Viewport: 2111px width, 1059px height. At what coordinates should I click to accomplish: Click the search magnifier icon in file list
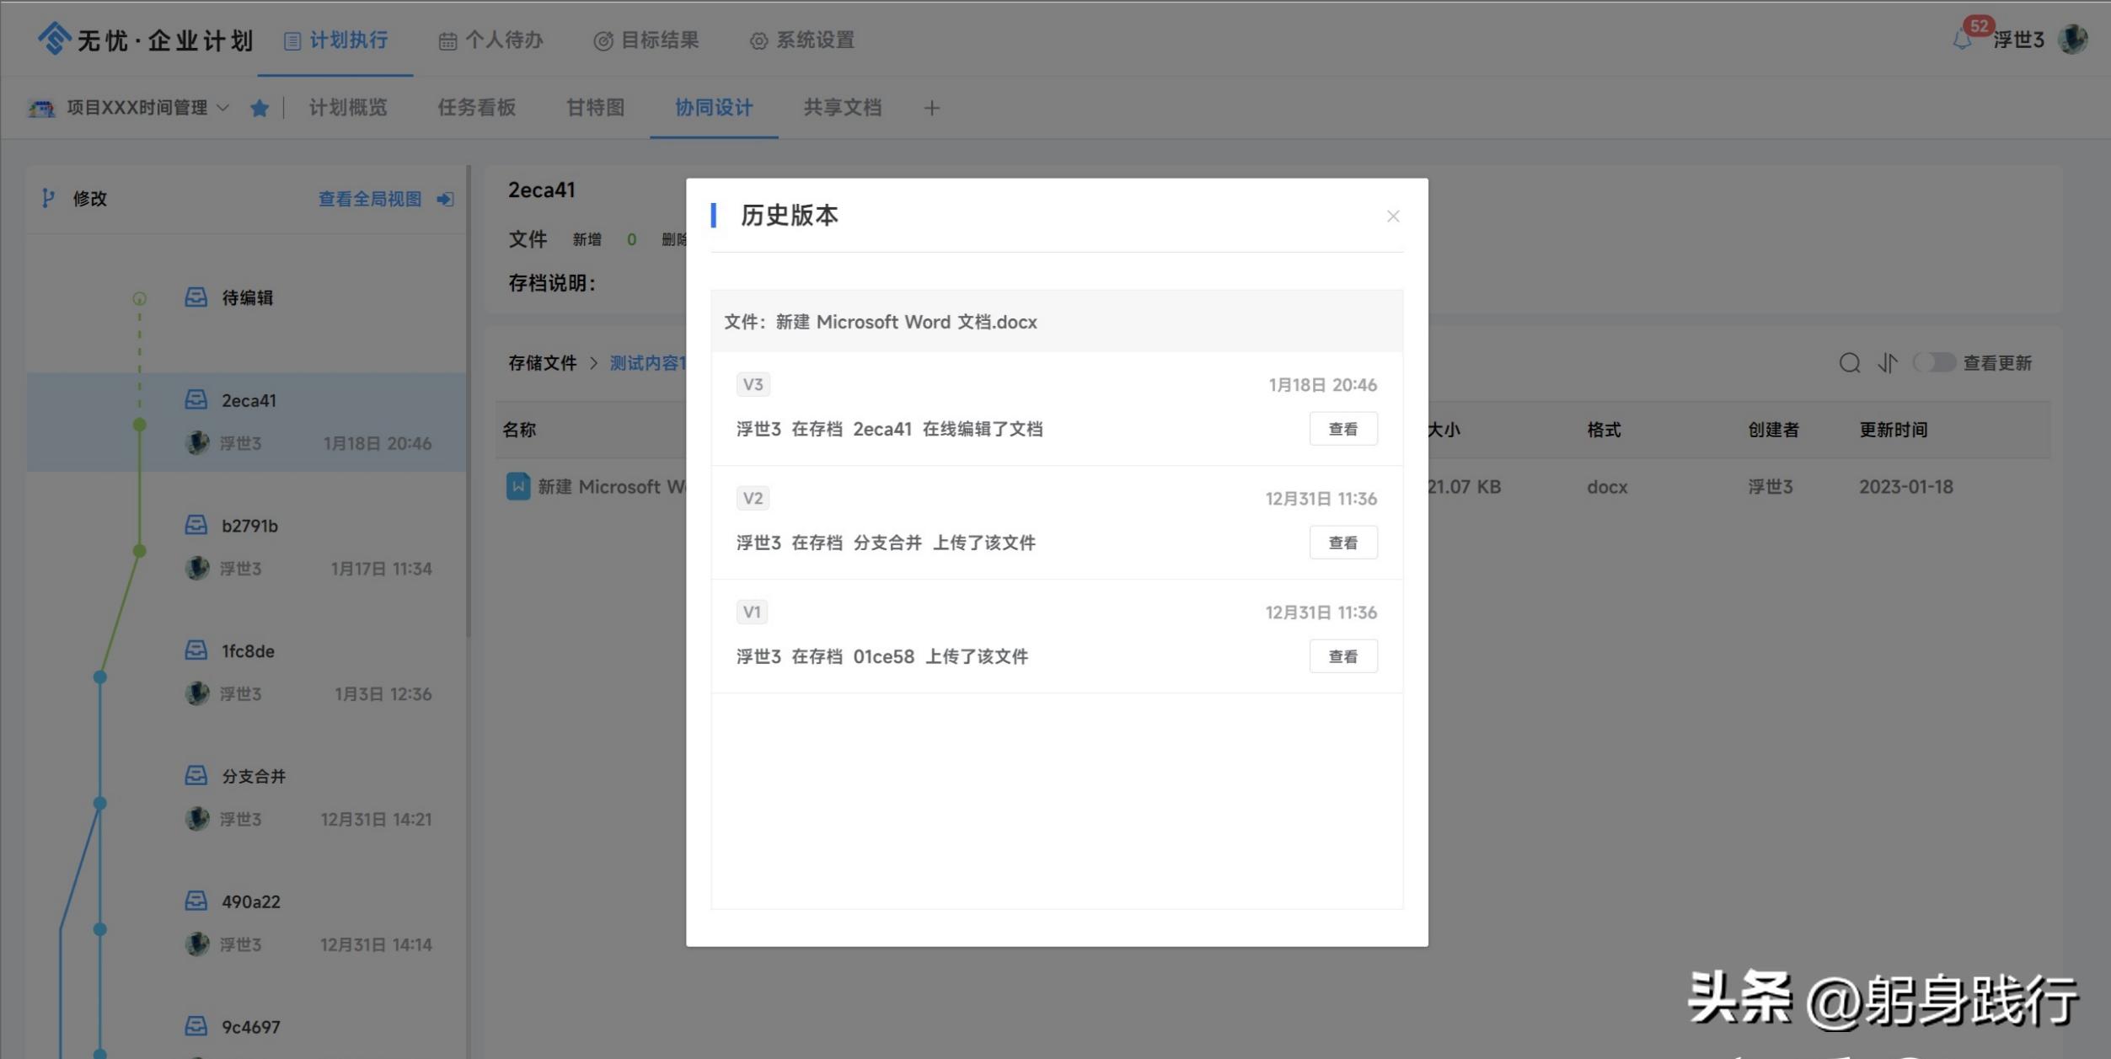1849,363
